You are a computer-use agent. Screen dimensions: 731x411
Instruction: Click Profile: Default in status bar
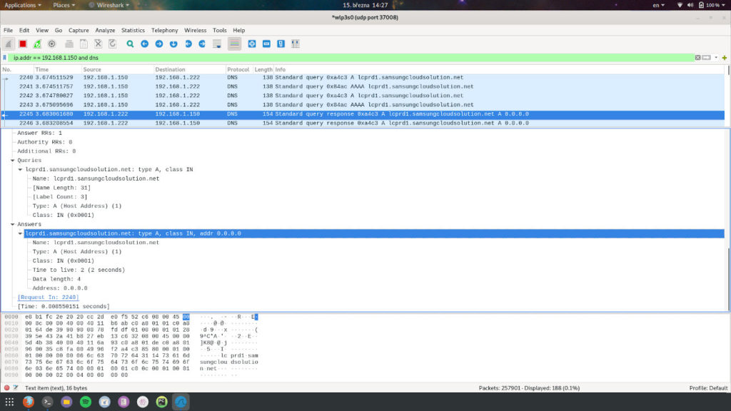pyautogui.click(x=708, y=387)
